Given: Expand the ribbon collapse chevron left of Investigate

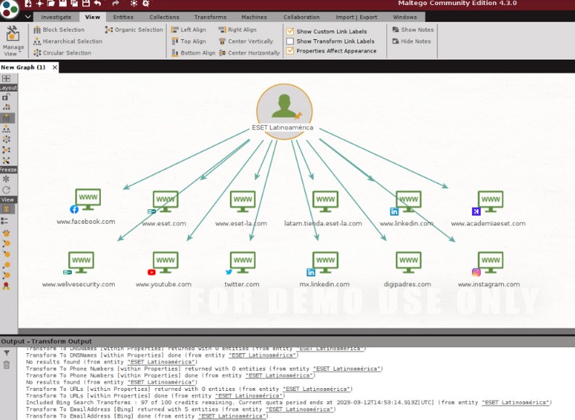Looking at the screenshot, I should coord(28,17).
